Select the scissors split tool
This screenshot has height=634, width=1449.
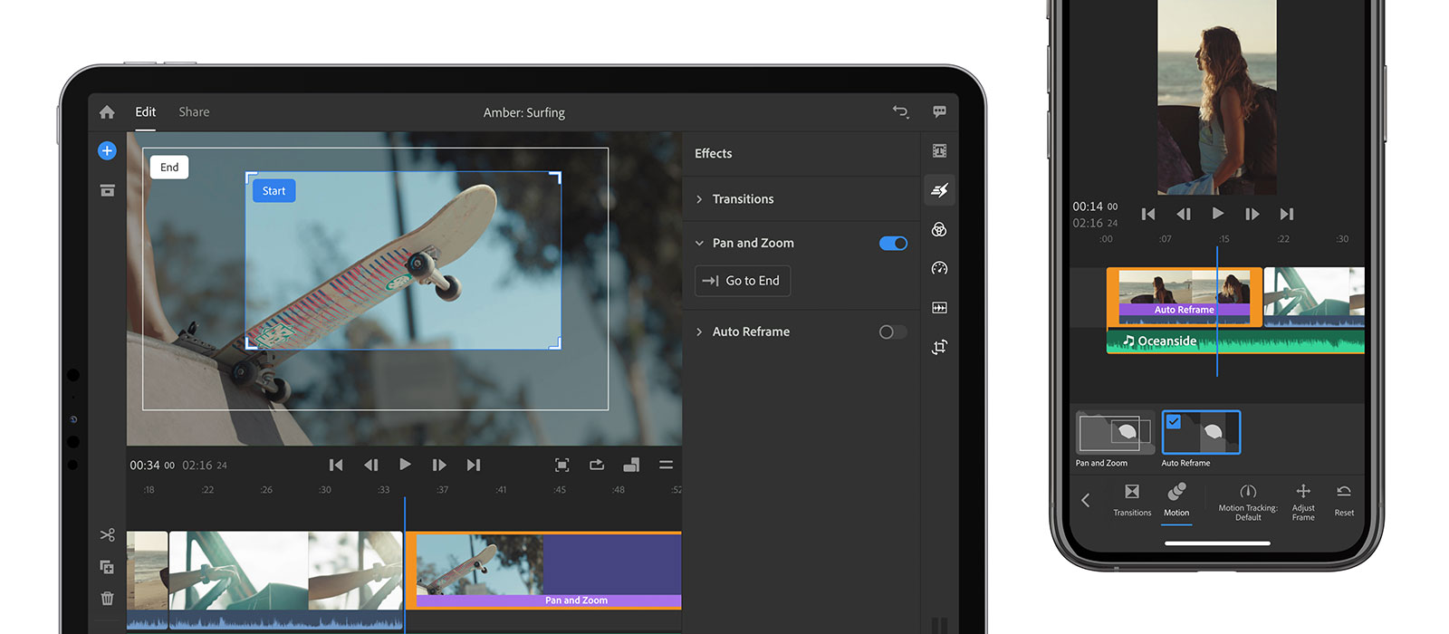click(107, 535)
